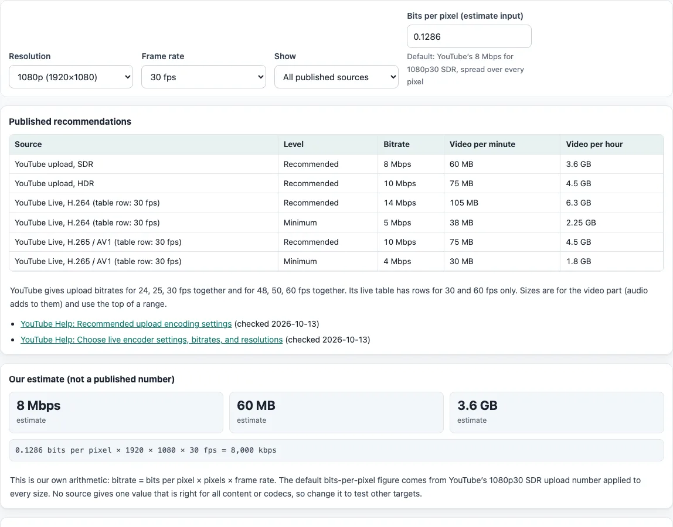Open YouTube Help: Recommended upload encoding settings link
The width and height of the screenshot is (673, 527).
(x=126, y=324)
